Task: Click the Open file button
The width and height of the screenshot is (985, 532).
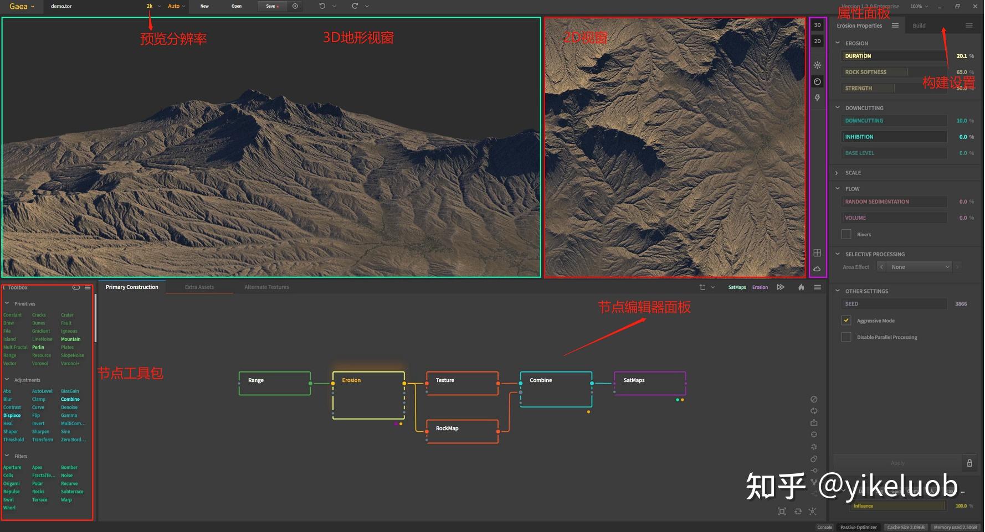Action: click(237, 6)
